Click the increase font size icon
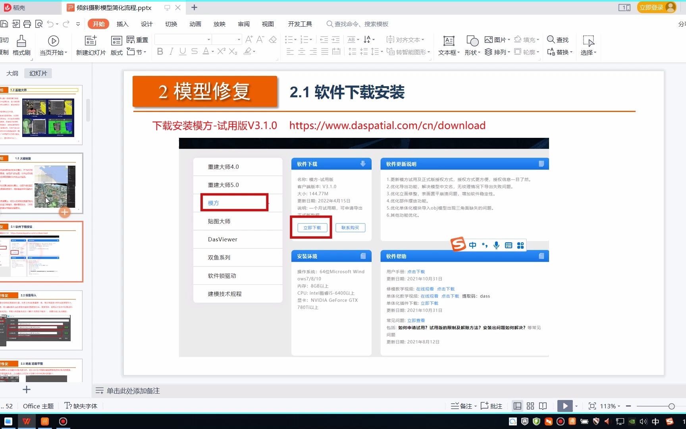Screen dimensions: 686x429 point(249,39)
